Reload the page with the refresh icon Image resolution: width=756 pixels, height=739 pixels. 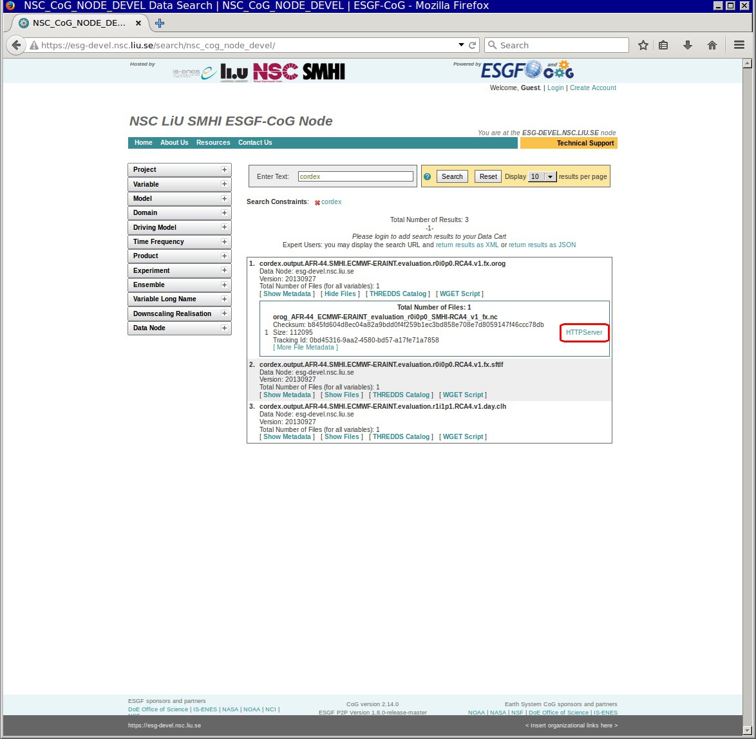(473, 45)
